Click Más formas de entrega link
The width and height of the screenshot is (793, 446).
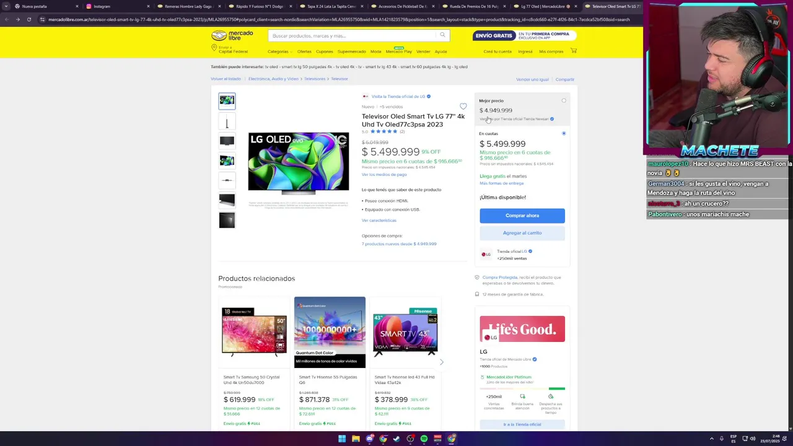(x=502, y=183)
